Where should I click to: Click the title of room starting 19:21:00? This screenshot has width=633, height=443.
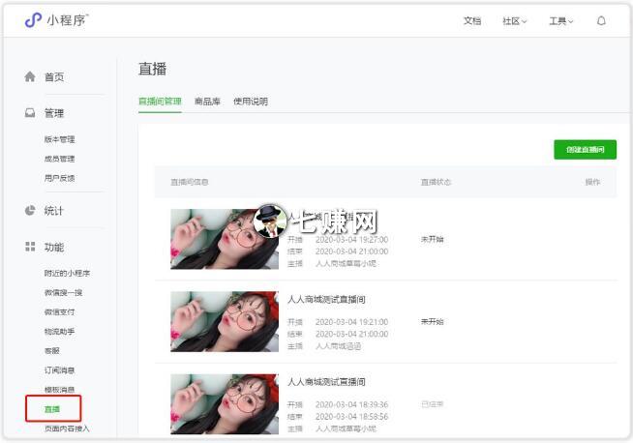pos(326,300)
